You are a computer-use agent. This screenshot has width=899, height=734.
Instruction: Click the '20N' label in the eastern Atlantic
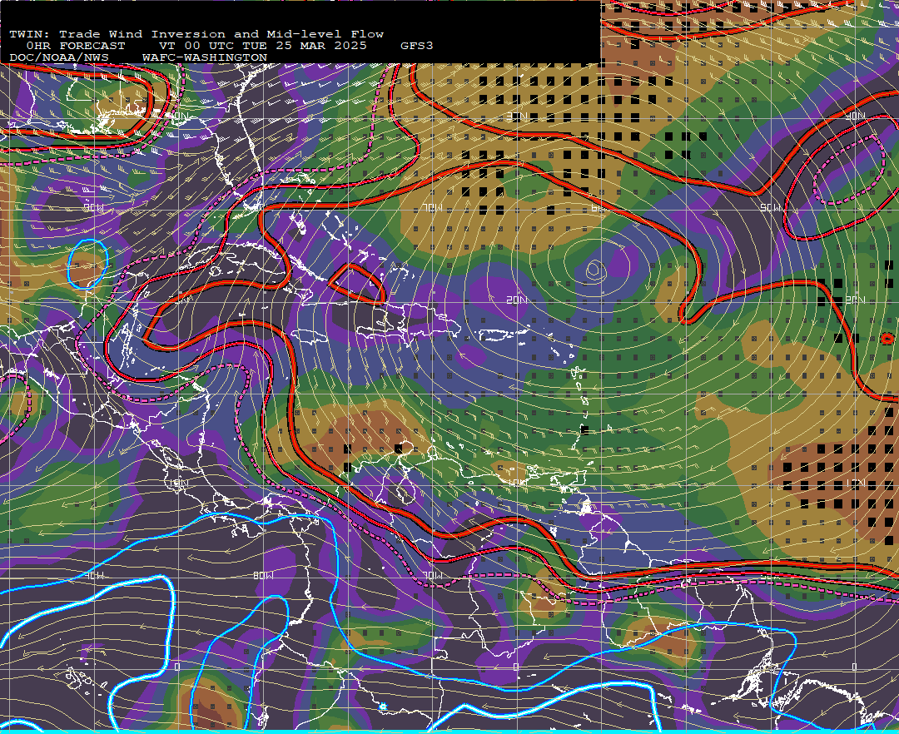pos(855,300)
